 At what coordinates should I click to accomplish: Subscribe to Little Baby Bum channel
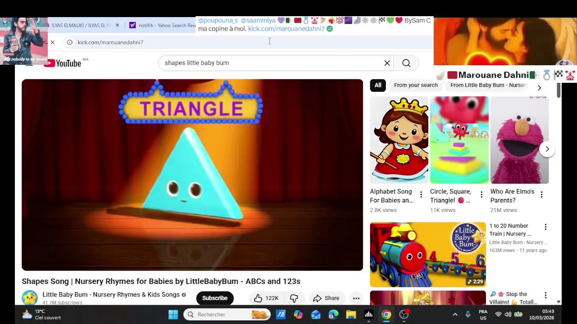pos(215,298)
